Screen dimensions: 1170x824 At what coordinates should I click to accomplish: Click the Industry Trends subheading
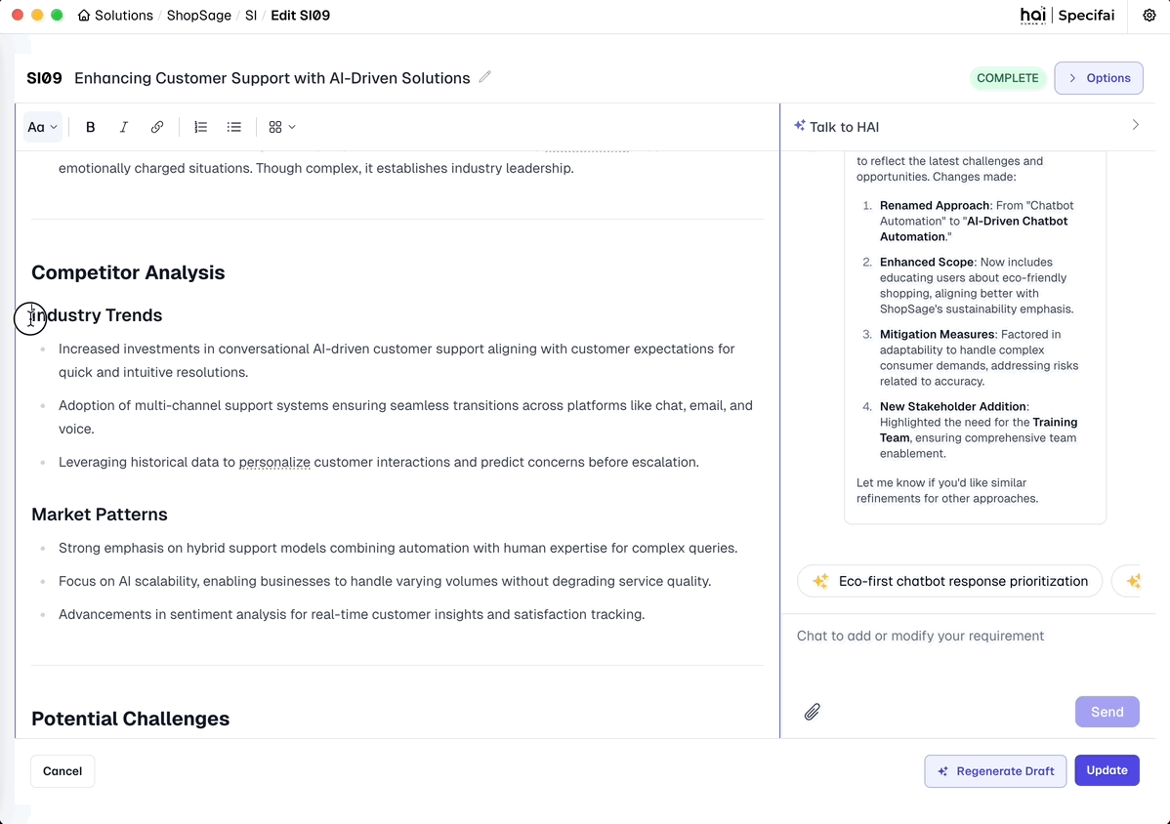coord(97,314)
